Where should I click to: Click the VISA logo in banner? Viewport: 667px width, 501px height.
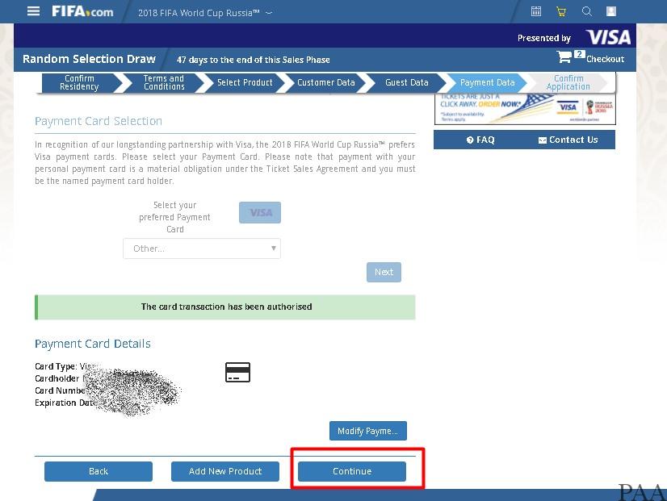coord(608,37)
